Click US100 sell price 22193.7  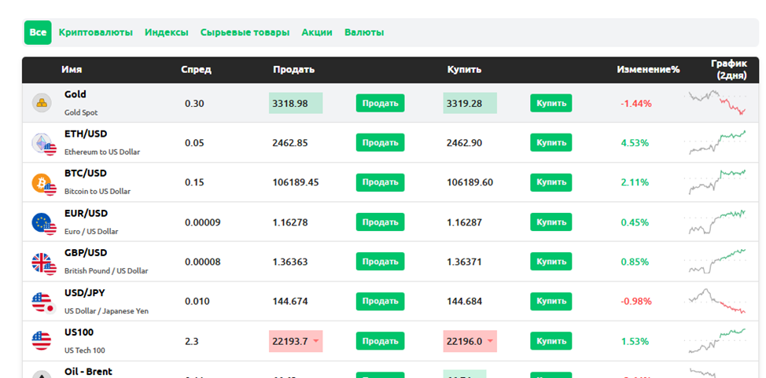pyautogui.click(x=296, y=341)
